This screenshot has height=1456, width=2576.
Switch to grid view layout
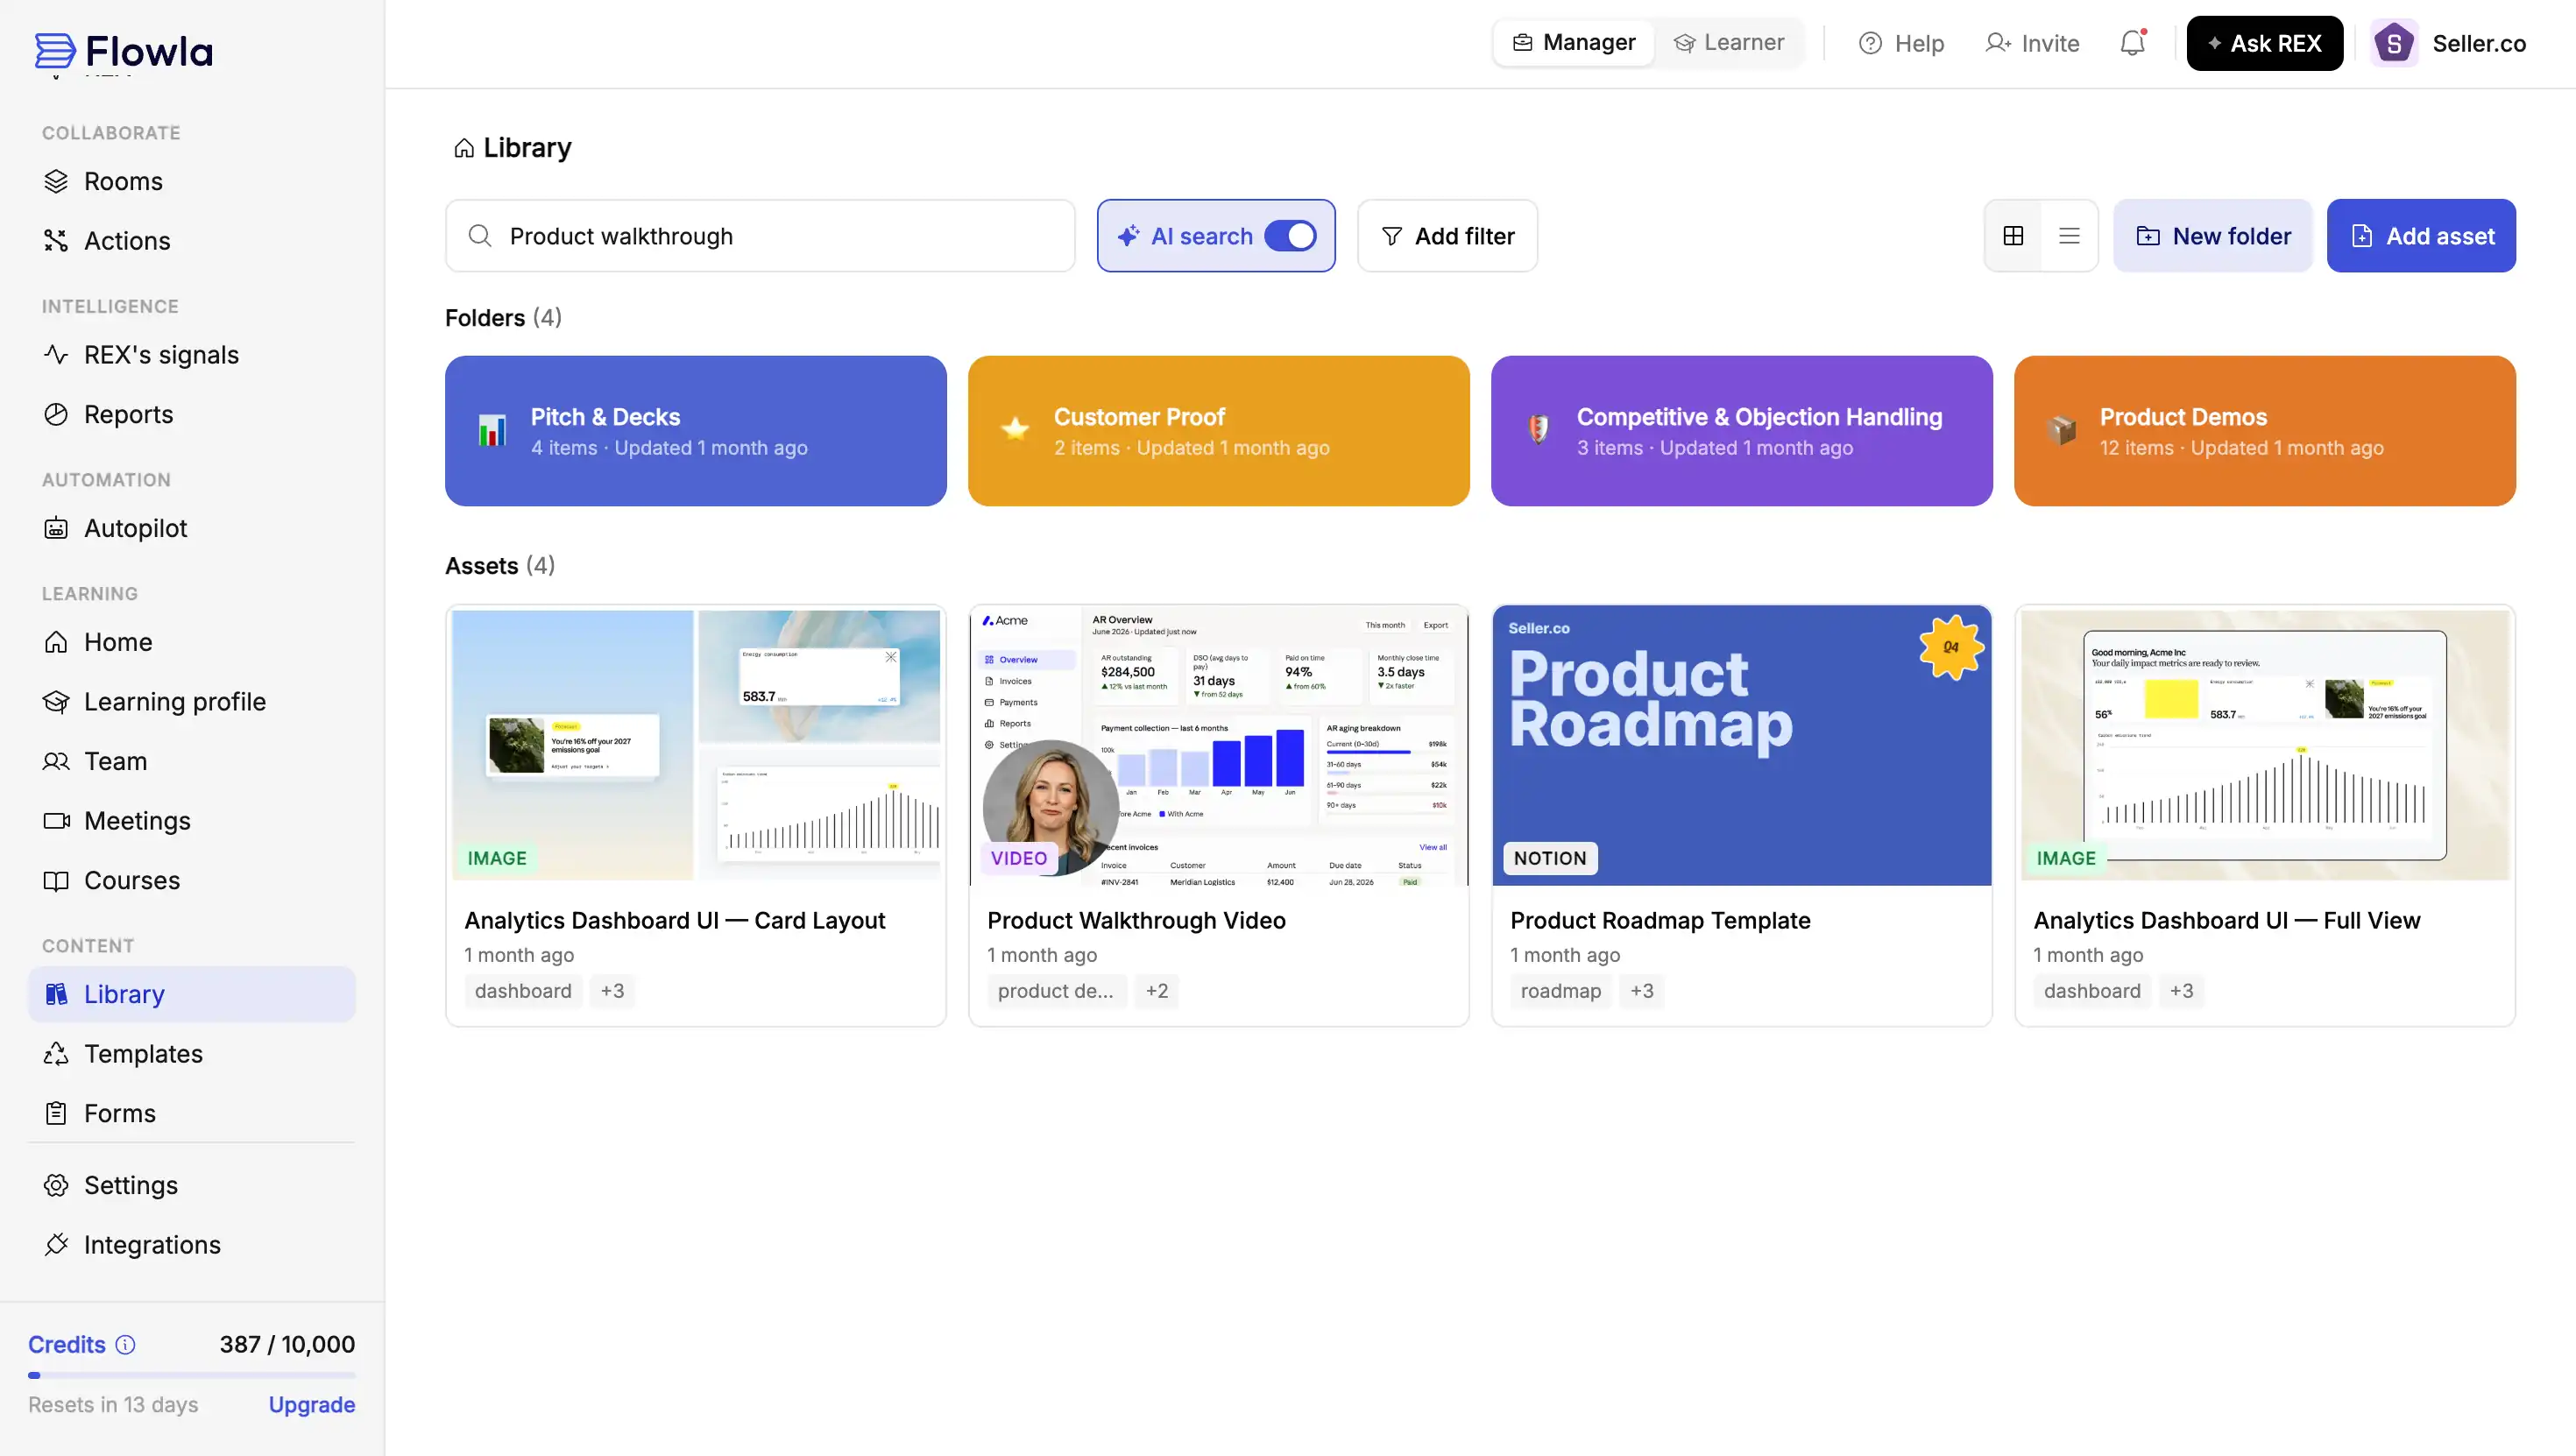(x=2013, y=236)
